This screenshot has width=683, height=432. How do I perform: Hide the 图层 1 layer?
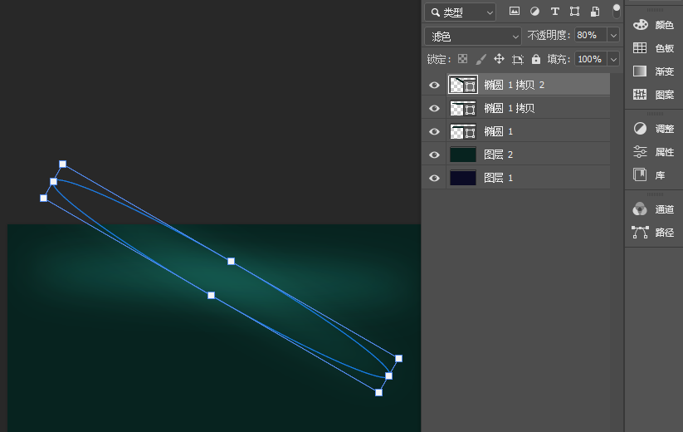click(x=434, y=178)
